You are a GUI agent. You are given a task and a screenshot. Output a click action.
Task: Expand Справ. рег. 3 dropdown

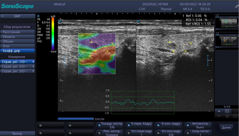point(33,71)
